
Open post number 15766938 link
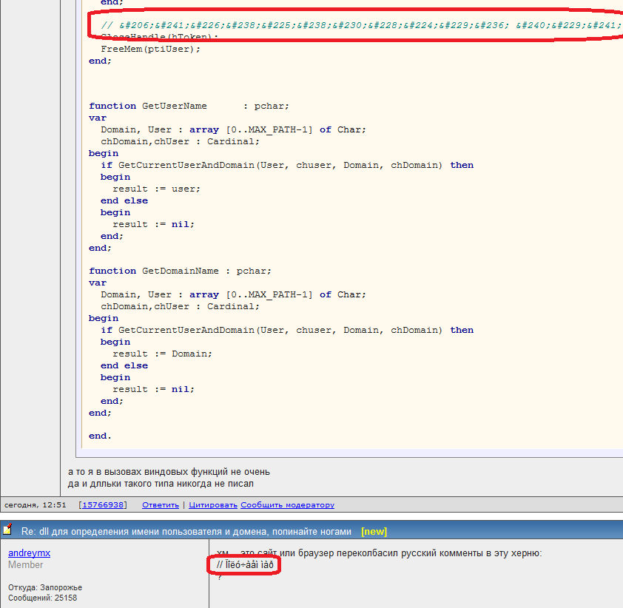[103, 505]
